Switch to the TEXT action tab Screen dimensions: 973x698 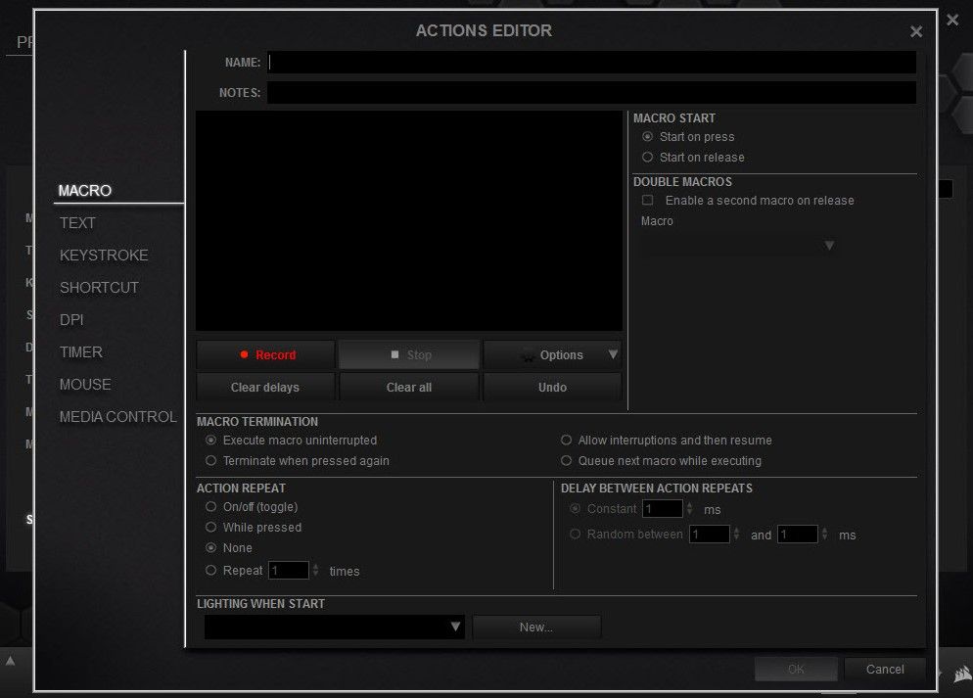(x=77, y=223)
